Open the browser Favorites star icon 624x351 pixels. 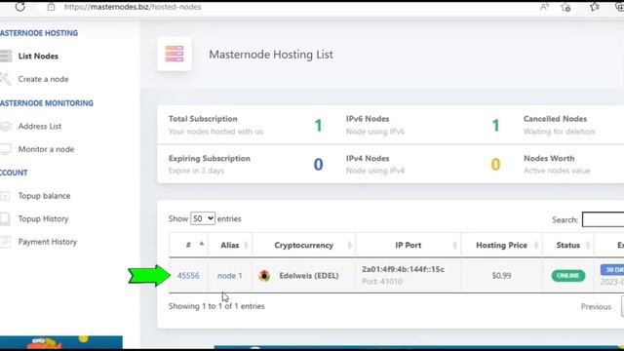click(595, 7)
